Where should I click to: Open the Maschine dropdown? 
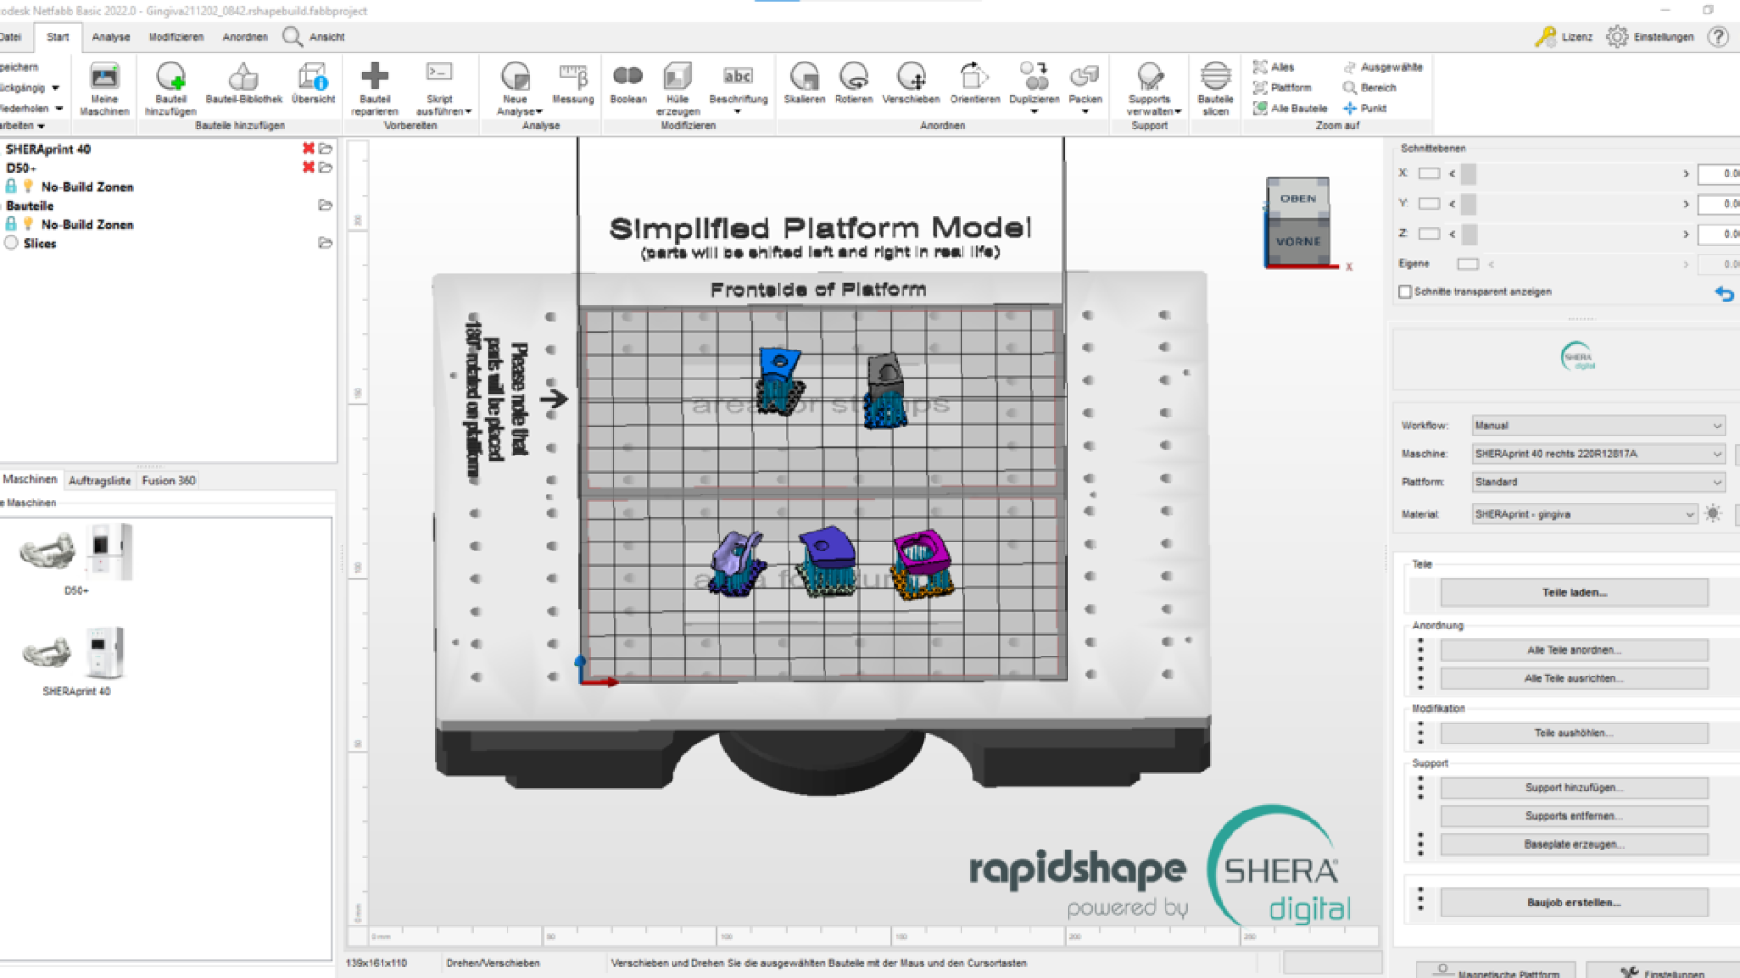(1598, 454)
